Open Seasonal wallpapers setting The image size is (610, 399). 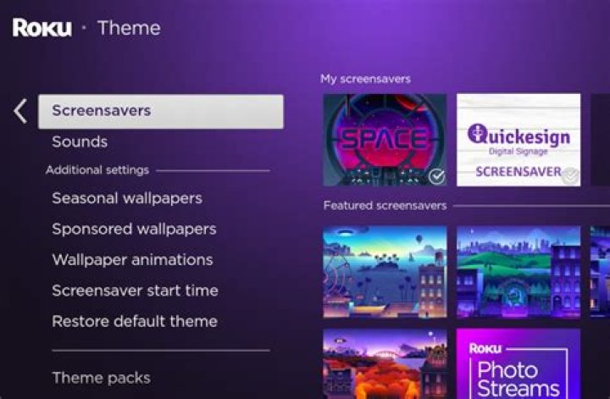point(127,198)
